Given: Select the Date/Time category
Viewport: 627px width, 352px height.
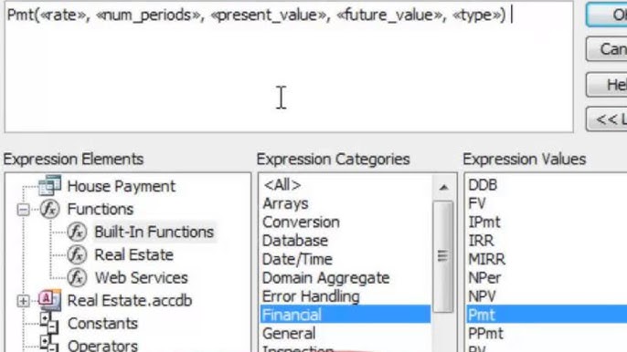Looking at the screenshot, I should pyautogui.click(x=298, y=259).
